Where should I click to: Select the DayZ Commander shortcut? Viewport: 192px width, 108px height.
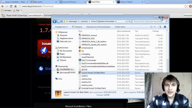point(89,60)
